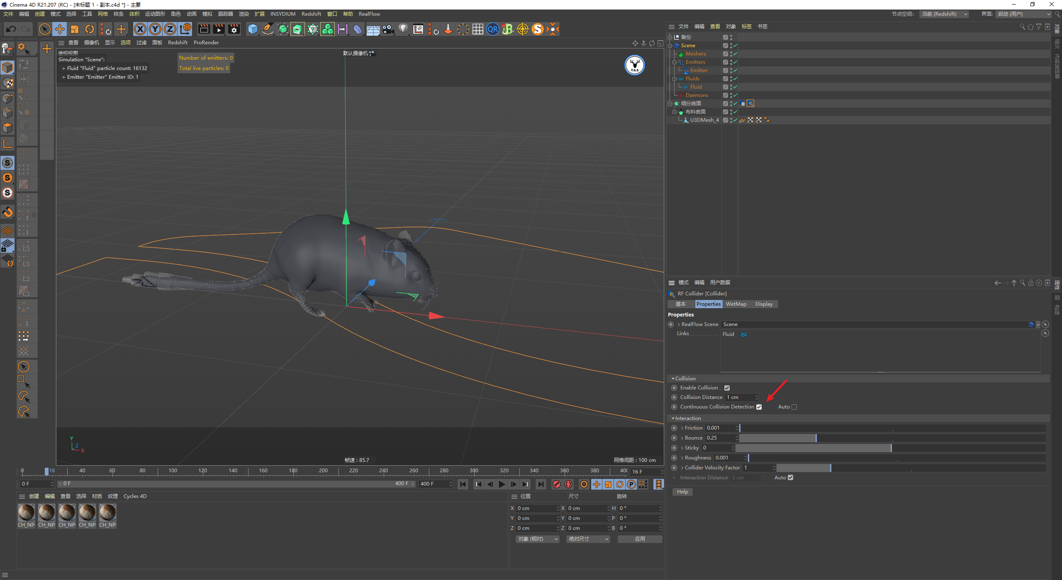Select the Rotate tool icon
1062x580 pixels.
[90, 29]
